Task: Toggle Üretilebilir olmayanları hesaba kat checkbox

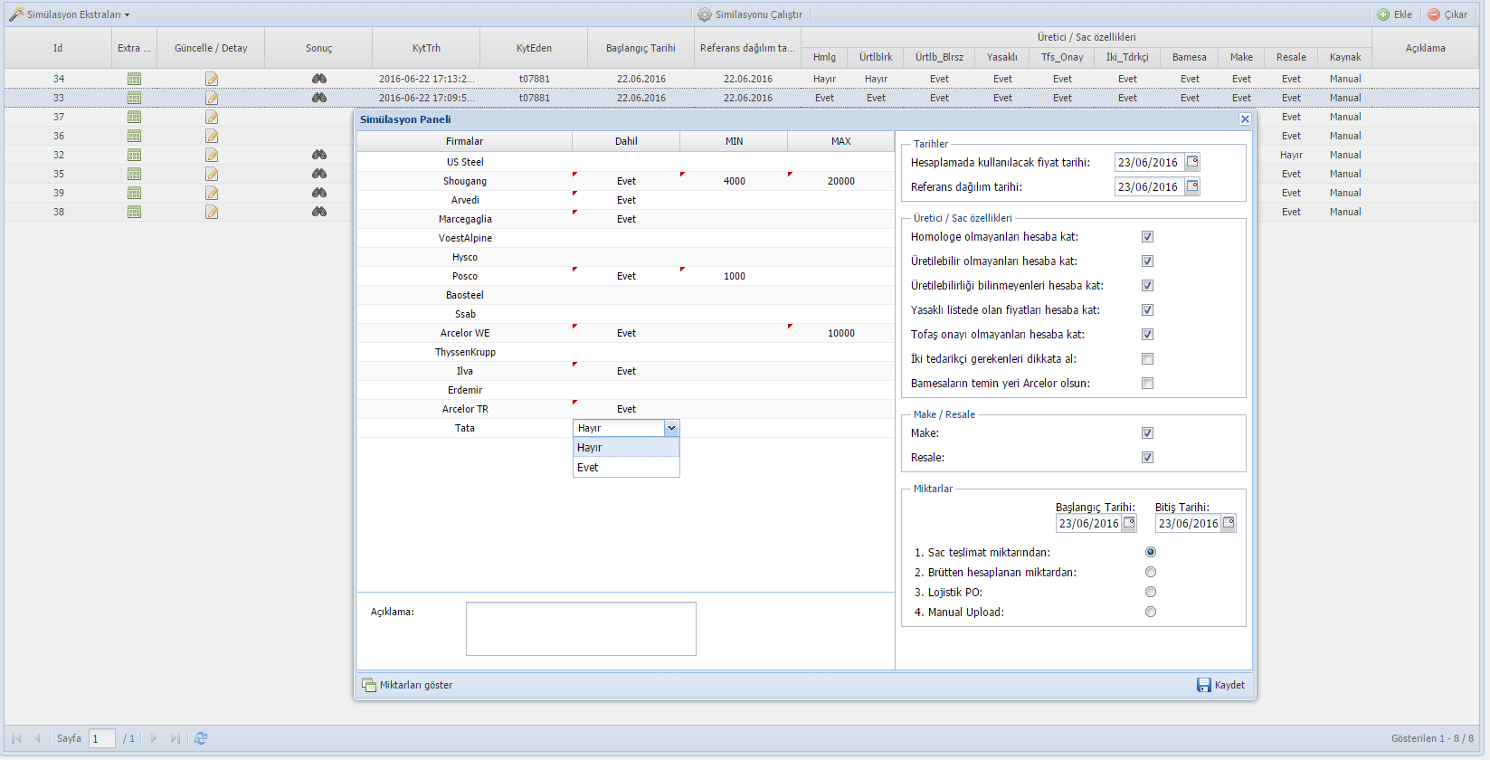Action: (x=1147, y=261)
